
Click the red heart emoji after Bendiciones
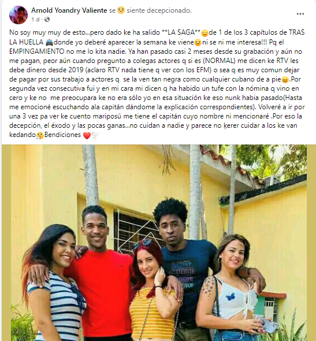(x=87, y=135)
